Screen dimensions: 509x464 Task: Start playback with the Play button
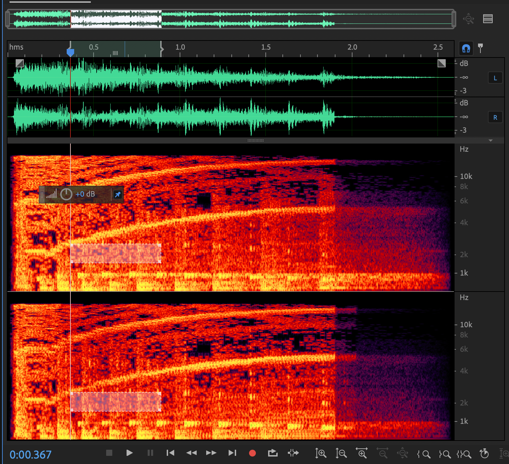pyautogui.click(x=129, y=453)
